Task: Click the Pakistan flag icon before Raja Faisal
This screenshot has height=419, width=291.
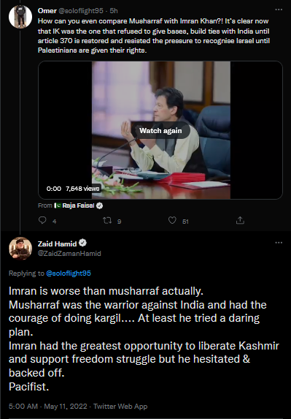Action: click(x=58, y=205)
